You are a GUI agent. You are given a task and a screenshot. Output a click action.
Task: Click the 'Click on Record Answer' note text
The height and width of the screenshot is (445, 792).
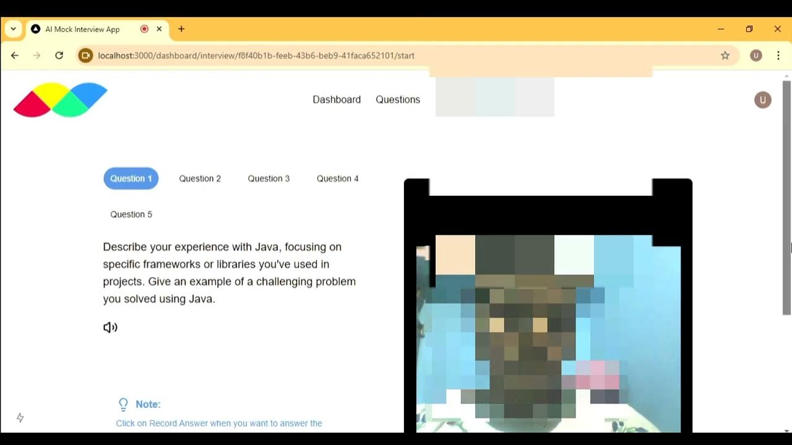219,423
